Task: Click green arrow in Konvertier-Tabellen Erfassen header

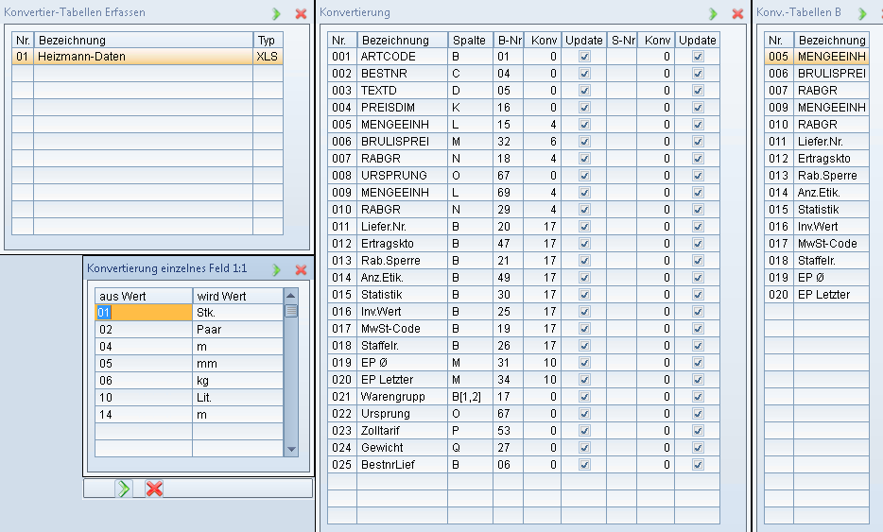Action: tap(277, 13)
